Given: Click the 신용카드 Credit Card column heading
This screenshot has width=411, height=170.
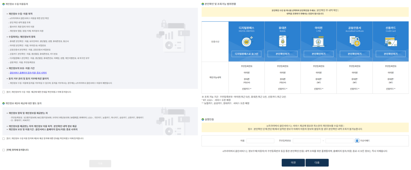Looking at the screenshot, I should coord(390,28).
